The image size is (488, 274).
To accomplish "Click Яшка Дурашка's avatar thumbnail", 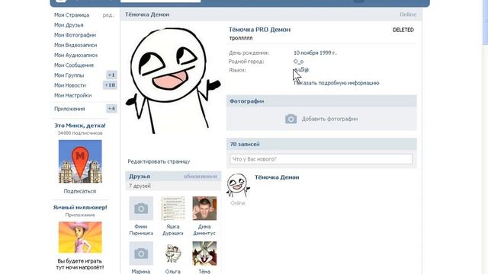I will click(173, 209).
